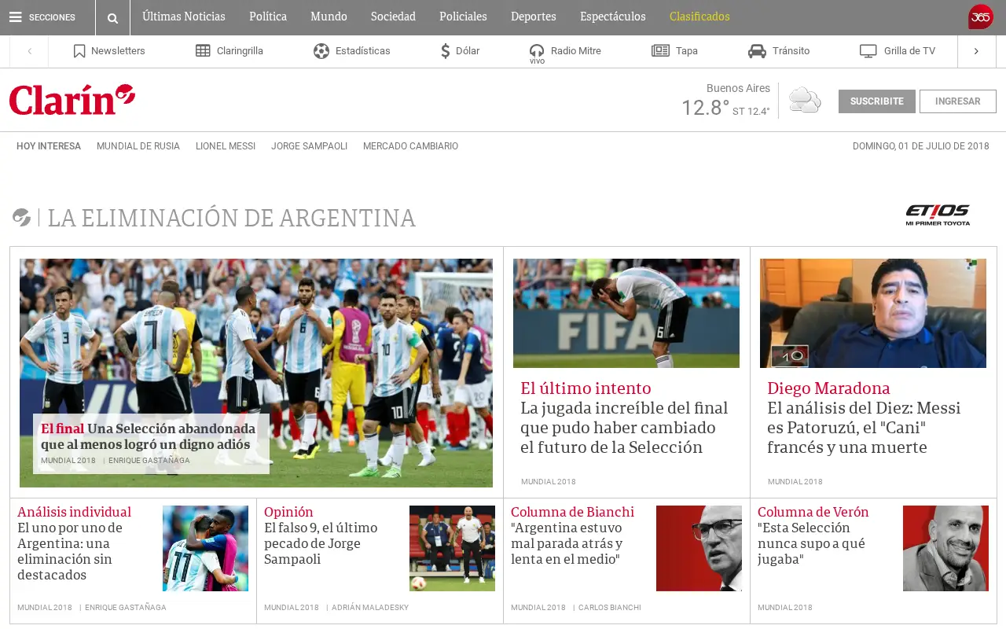Select Clasificados in top navigation

click(x=699, y=17)
